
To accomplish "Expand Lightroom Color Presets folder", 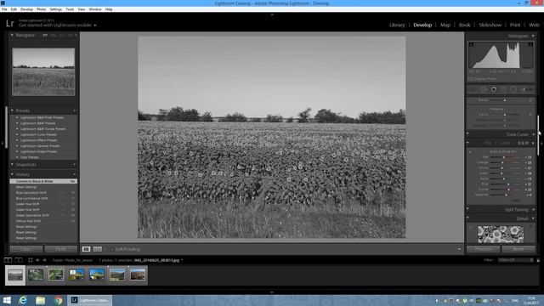I will (17, 134).
